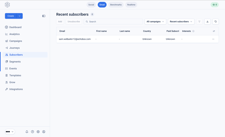The height and width of the screenshot is (137, 225).
Task: Open the notifications bell
Action: [27, 132]
